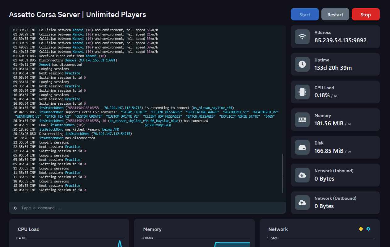Click the console scrollbar thumb
390x247 pixels.
pos(282,174)
